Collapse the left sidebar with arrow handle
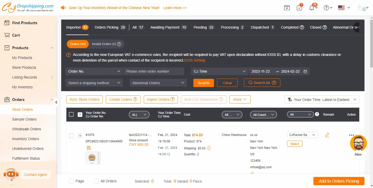The image size is (373, 188). point(56,102)
